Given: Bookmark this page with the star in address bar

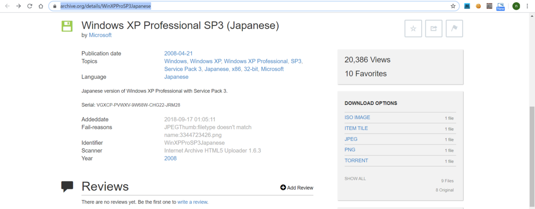Looking at the screenshot, I should (453, 6).
